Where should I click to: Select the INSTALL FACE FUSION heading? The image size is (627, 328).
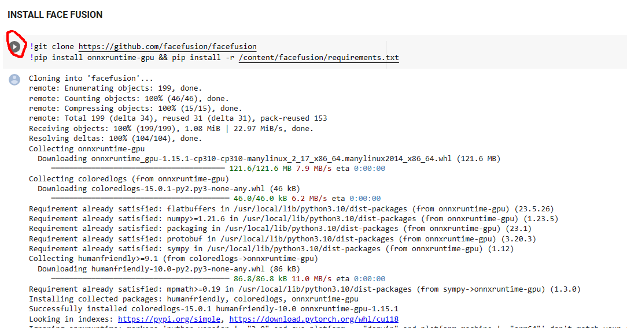(55, 14)
